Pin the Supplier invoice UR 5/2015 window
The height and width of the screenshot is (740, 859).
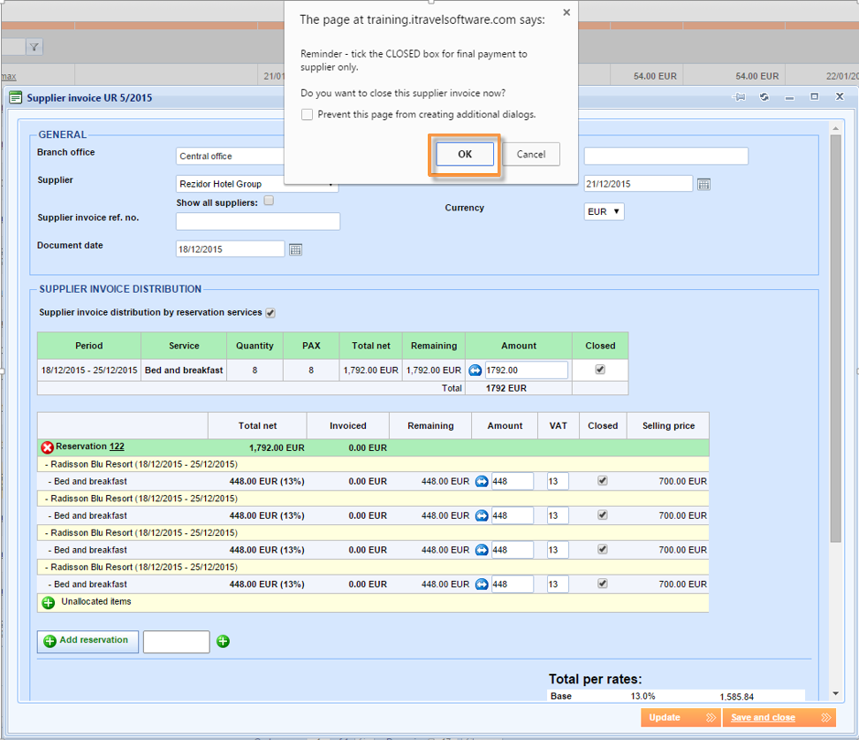coord(739,97)
